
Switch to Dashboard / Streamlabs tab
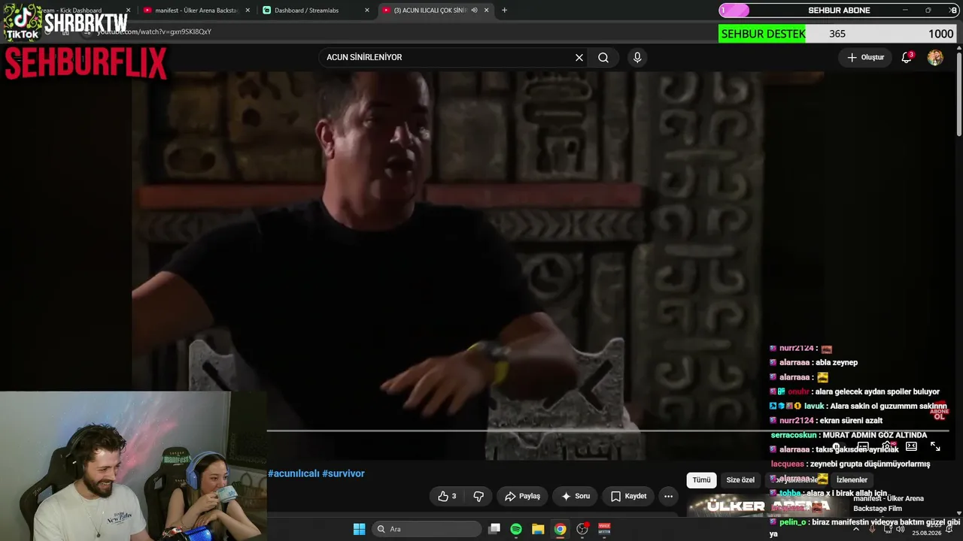(x=316, y=11)
